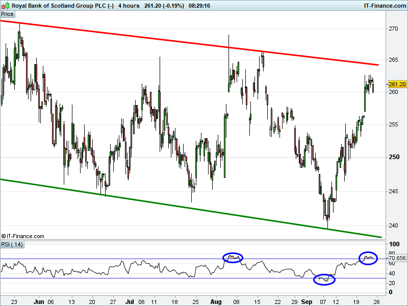Click the 08:29:16 time readout
The image size is (408, 306).
tap(199, 6)
